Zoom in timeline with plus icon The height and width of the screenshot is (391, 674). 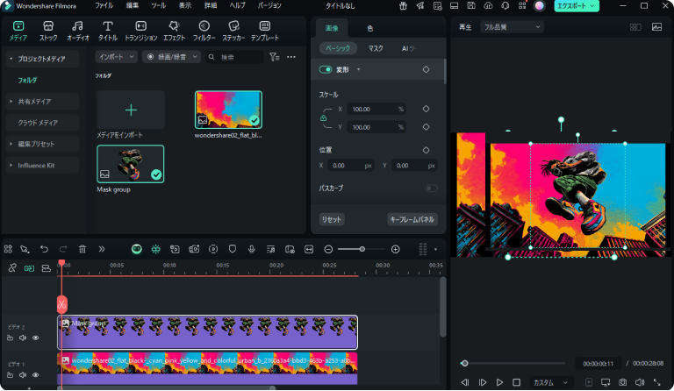coord(396,249)
